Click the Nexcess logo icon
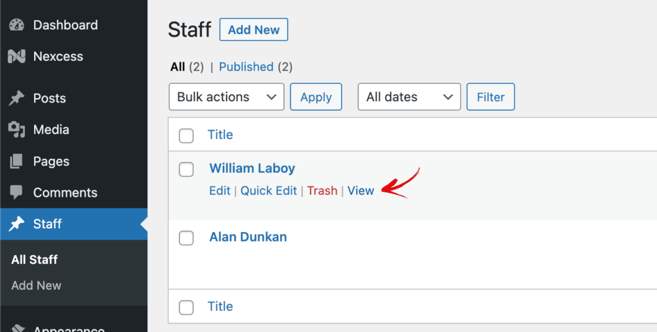The width and height of the screenshot is (657, 332). tap(16, 56)
